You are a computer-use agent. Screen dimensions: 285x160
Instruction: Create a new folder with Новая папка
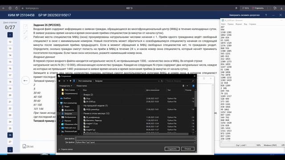tap(81, 86)
